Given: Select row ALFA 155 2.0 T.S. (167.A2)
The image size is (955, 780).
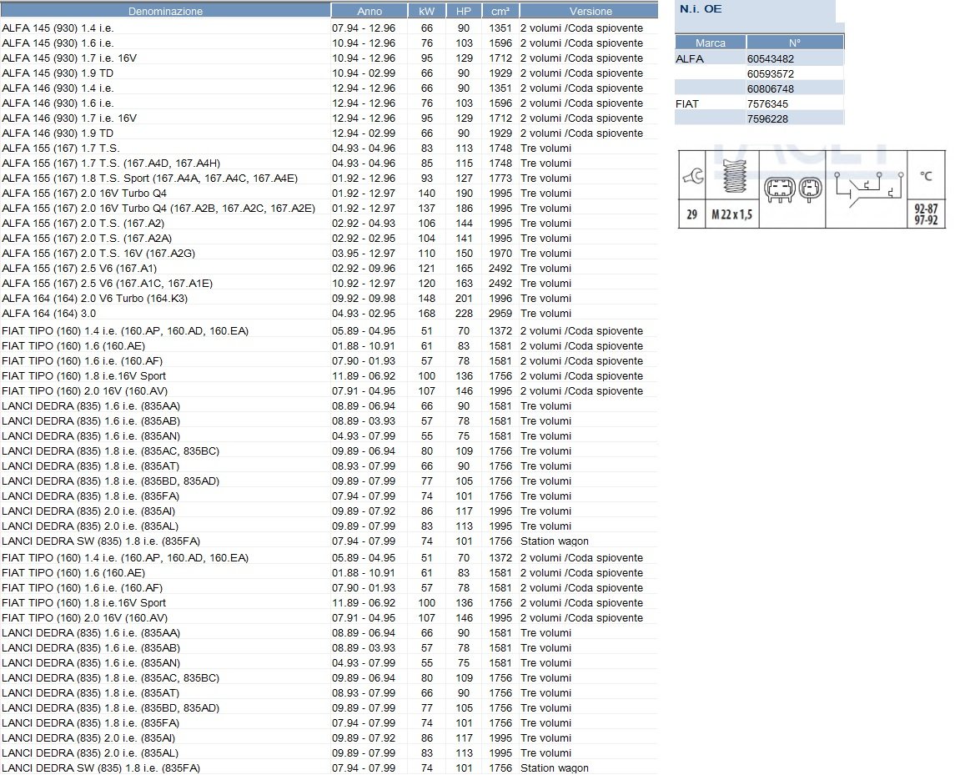Looking at the screenshot, I should click(329, 223).
